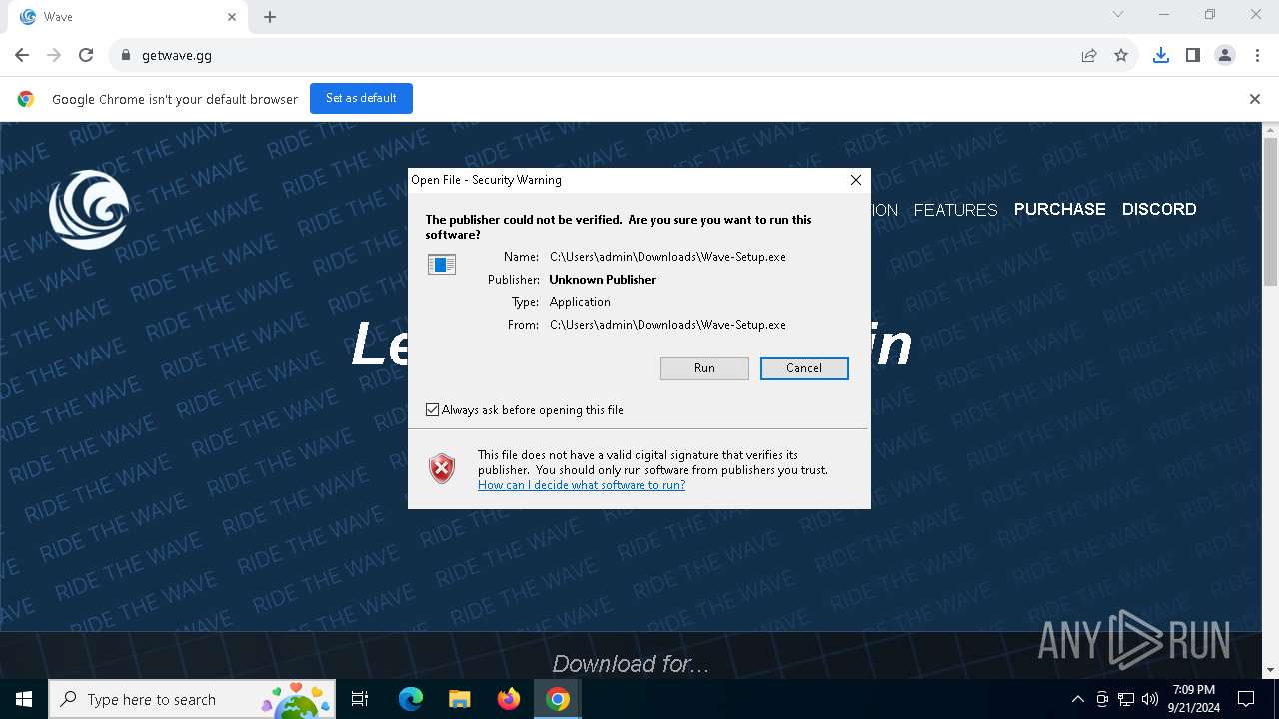Open the FEATURES nav item
Viewport: 1279px width, 719px height.
pyautogui.click(x=955, y=210)
